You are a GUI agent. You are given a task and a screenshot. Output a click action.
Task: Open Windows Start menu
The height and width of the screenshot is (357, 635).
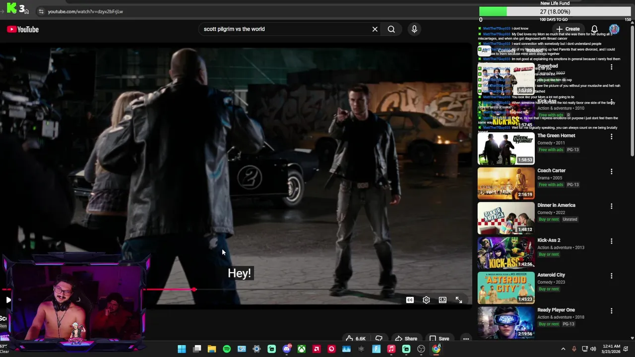point(182,349)
